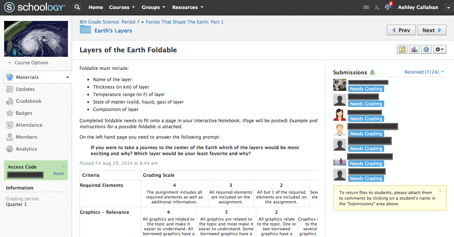Open the connection requests icon
This screenshot has width=454, height=237.
pyautogui.click(x=377, y=7)
